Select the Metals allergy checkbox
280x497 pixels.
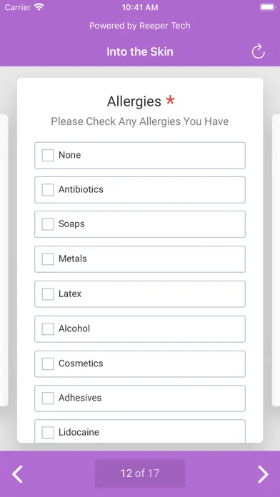click(48, 259)
